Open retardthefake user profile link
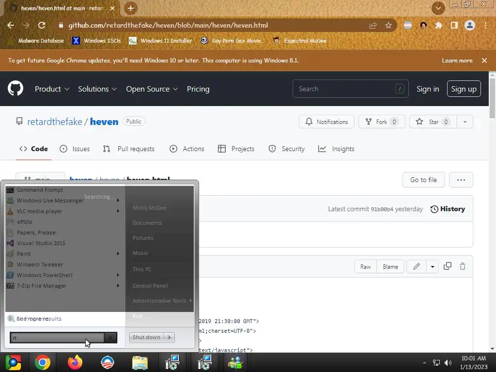 tap(54, 122)
